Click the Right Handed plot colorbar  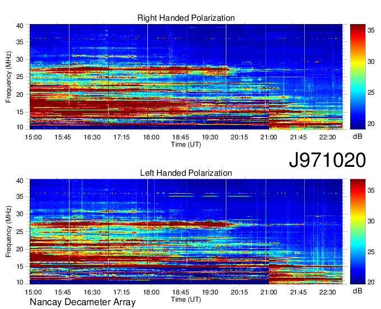click(x=357, y=77)
